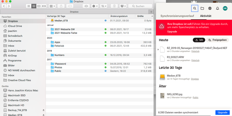
Task: Click the search icon in Dropbox panel
Action: [195, 8]
